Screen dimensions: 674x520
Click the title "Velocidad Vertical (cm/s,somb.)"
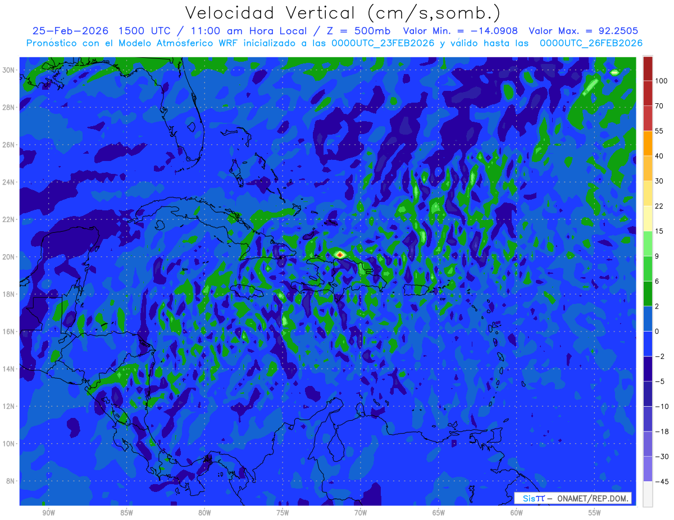(342, 12)
